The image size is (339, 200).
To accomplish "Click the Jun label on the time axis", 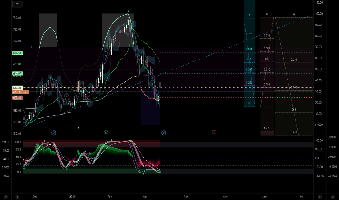I will (x=264, y=196).
